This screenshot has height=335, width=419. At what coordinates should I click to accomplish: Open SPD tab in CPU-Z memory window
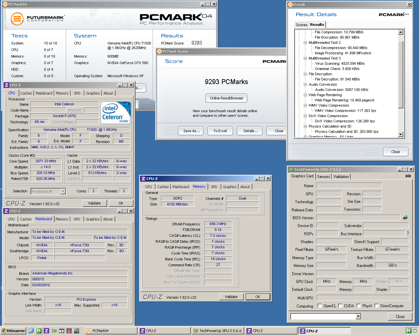(x=214, y=187)
